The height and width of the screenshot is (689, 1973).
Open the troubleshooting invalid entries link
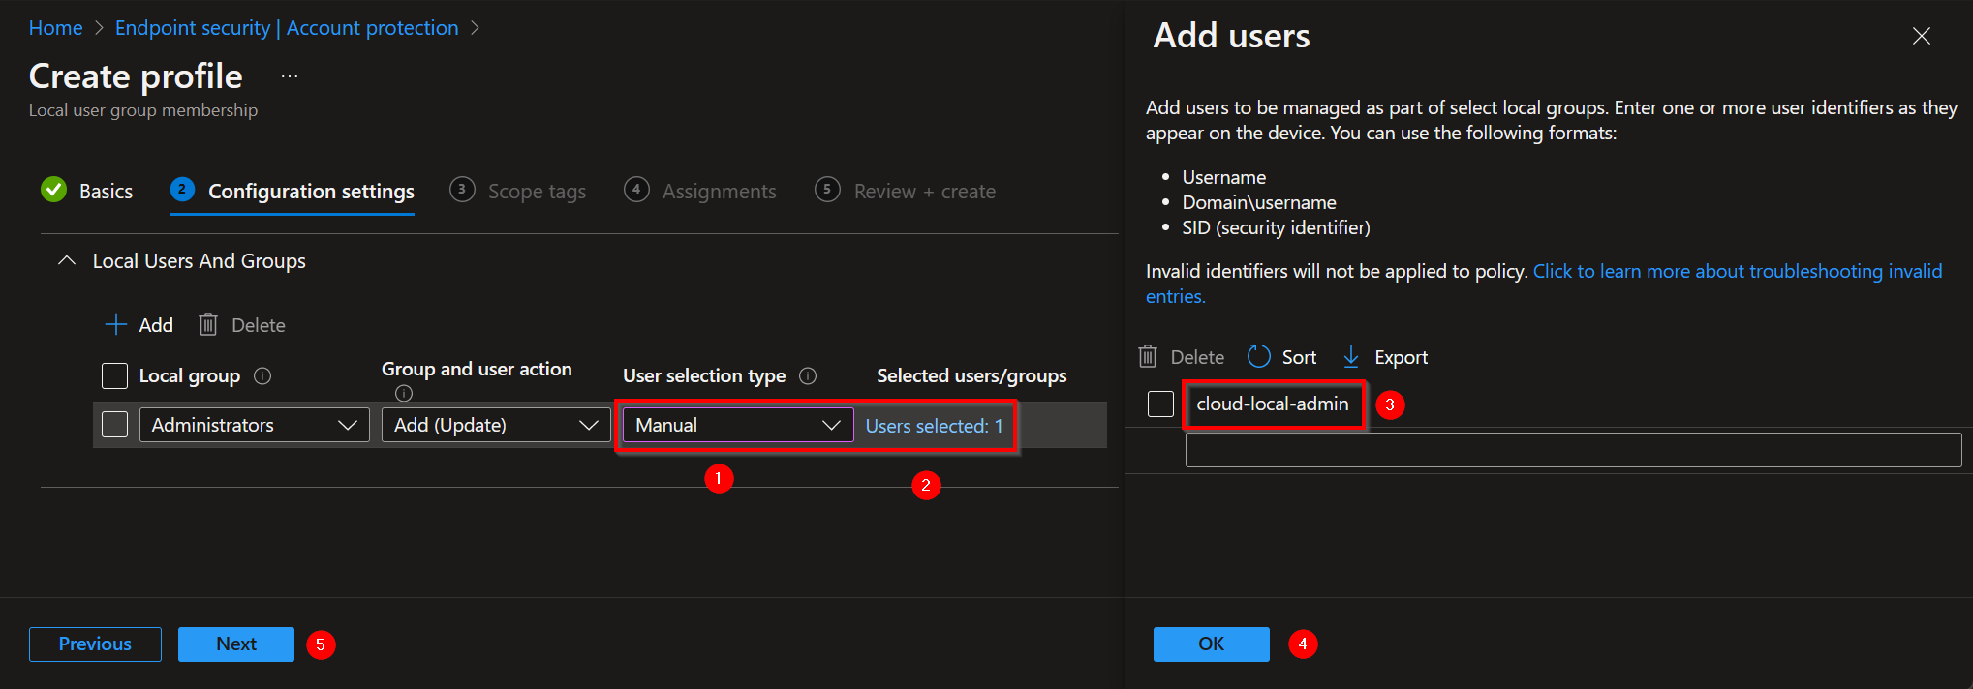pyautogui.click(x=1544, y=284)
